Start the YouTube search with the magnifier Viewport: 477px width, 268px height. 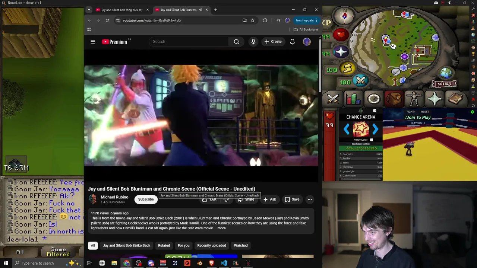[236, 42]
